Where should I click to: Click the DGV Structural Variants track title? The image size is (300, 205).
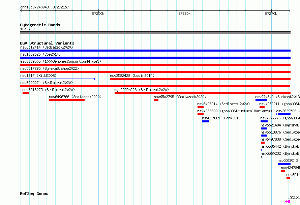47,43
